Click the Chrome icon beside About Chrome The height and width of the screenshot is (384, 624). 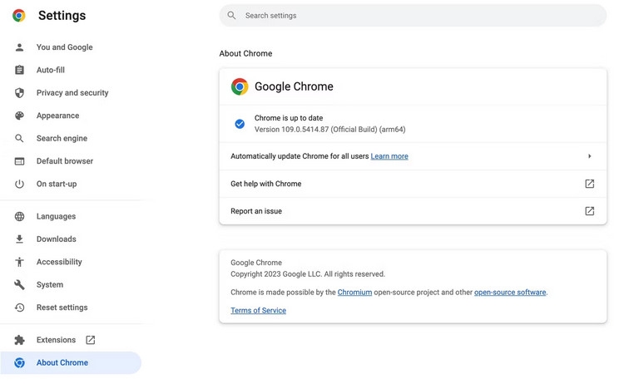coord(19,363)
